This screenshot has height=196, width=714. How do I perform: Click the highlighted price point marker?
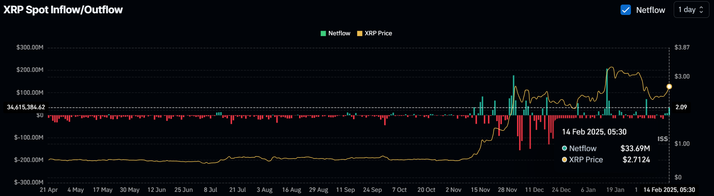coord(669,87)
